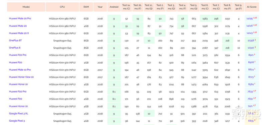The image size is (267, 125).
Task: Open the Huawei Mate 20 link
Action: (18, 26)
